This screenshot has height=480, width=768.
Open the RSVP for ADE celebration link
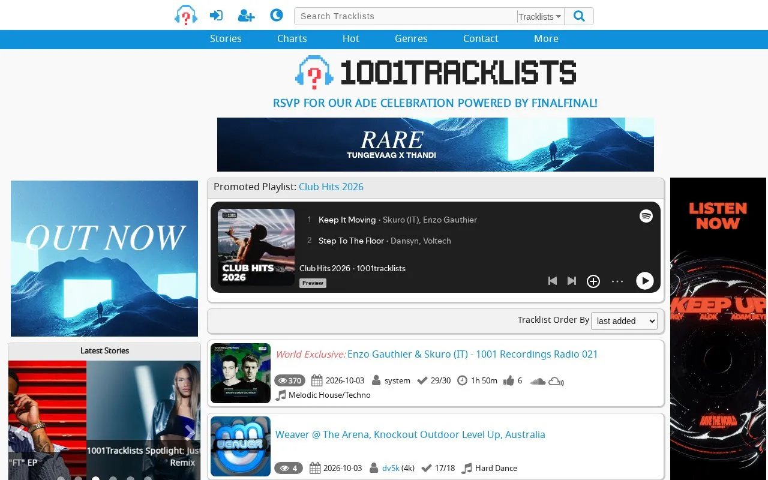[435, 103]
